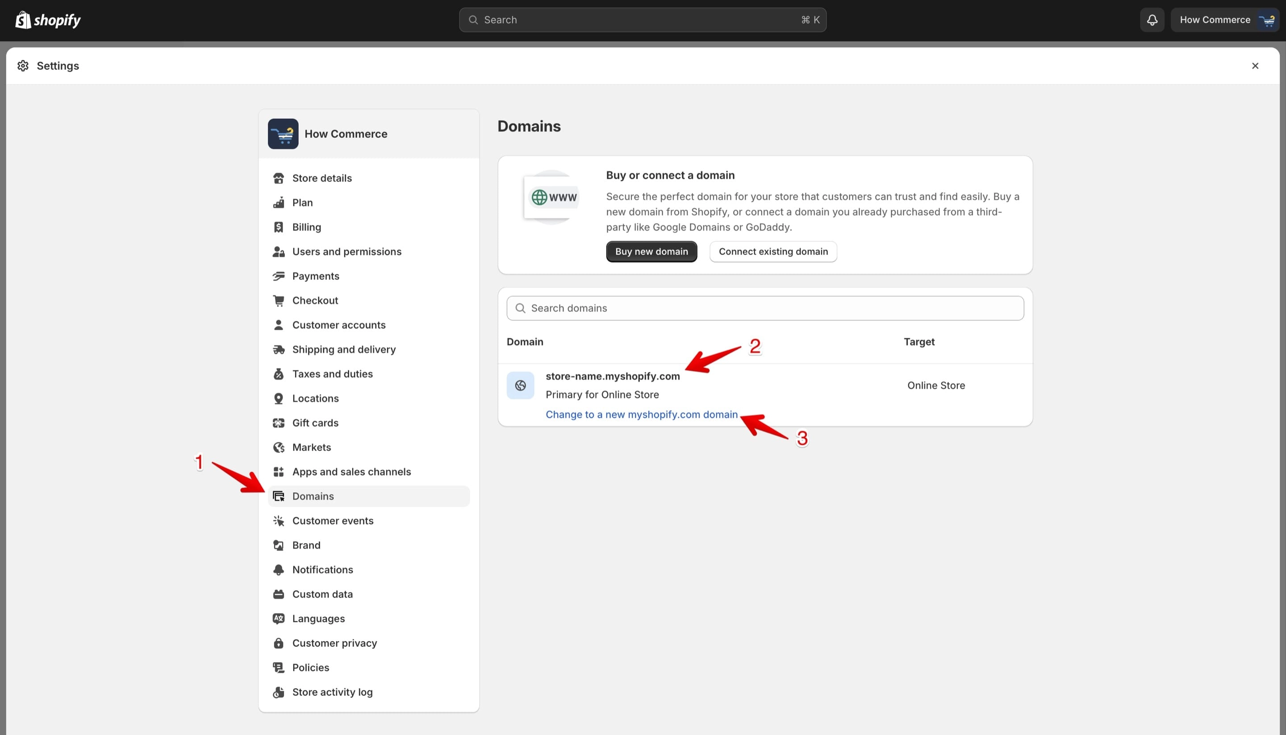Click the Policies icon
The height and width of the screenshot is (735, 1286).
(278, 668)
